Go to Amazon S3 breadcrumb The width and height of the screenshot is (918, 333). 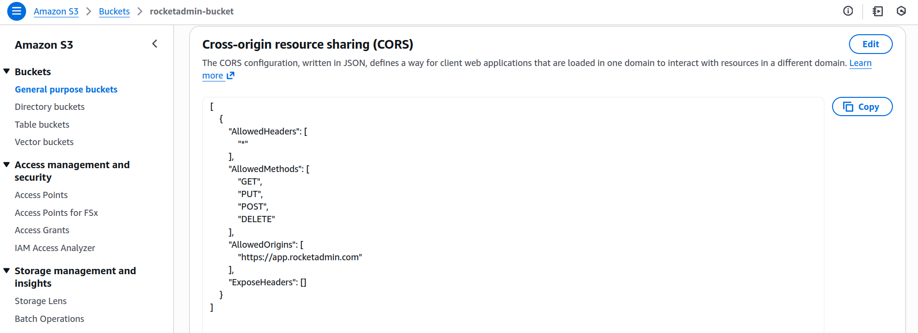pos(56,12)
